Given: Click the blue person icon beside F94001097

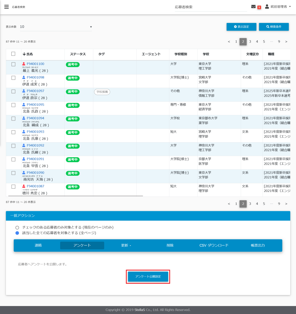Looking at the screenshot, I should pos(24,91).
